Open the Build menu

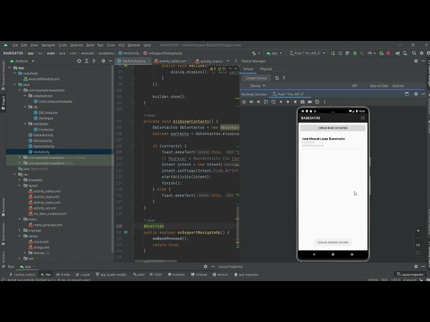tap(90, 45)
